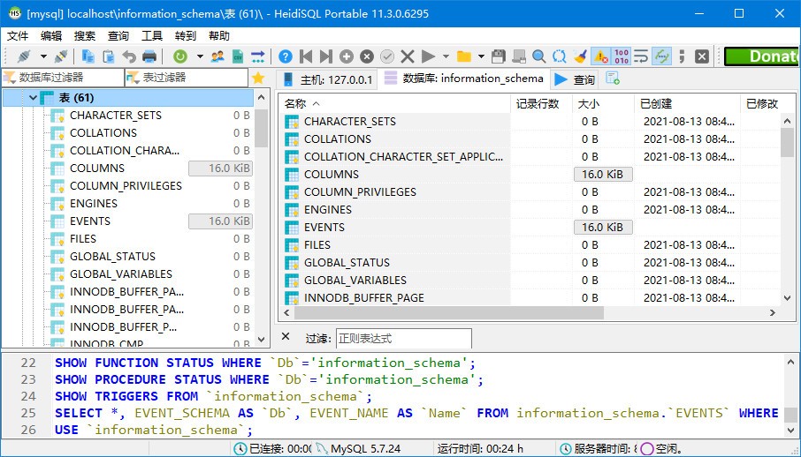This screenshot has height=457, width=801.
Task: Open the 帮助 menu
Action: 219,35
